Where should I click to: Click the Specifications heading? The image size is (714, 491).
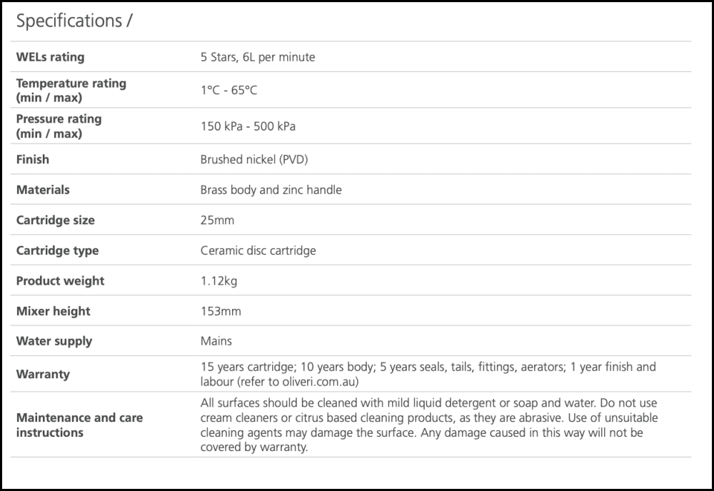click(74, 21)
